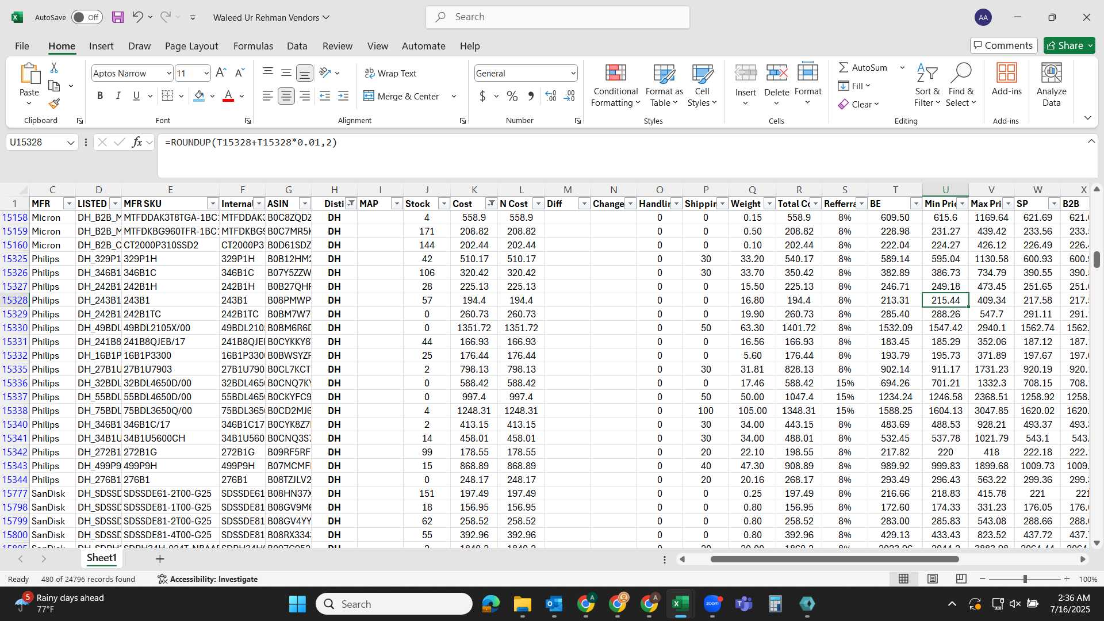Click the Undo arrow icon
The height and width of the screenshot is (621, 1104).
137,17
